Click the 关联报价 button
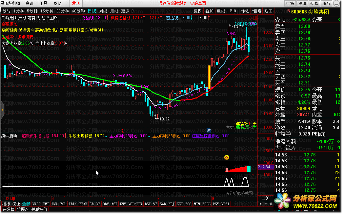 pyautogui.click(x=39, y=210)
